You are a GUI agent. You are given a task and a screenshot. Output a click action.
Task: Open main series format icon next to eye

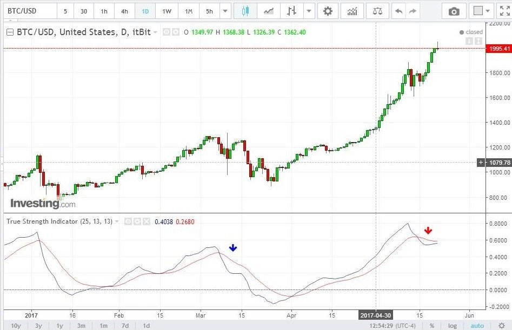(176, 32)
